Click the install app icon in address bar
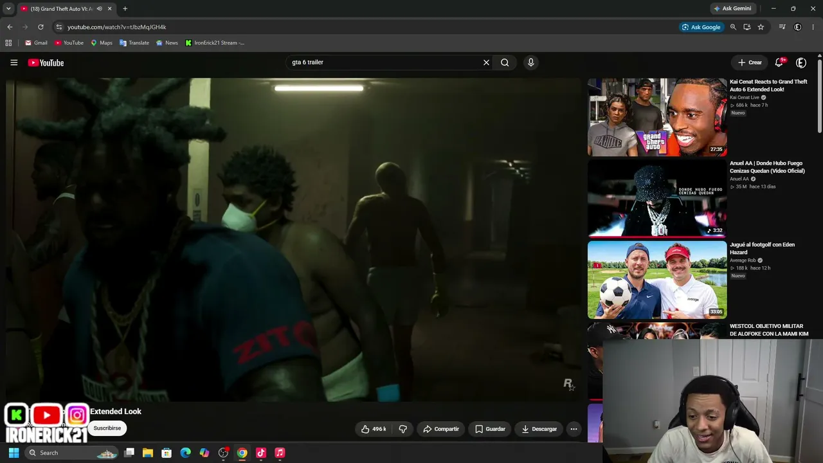This screenshot has width=823, height=463. (x=746, y=27)
